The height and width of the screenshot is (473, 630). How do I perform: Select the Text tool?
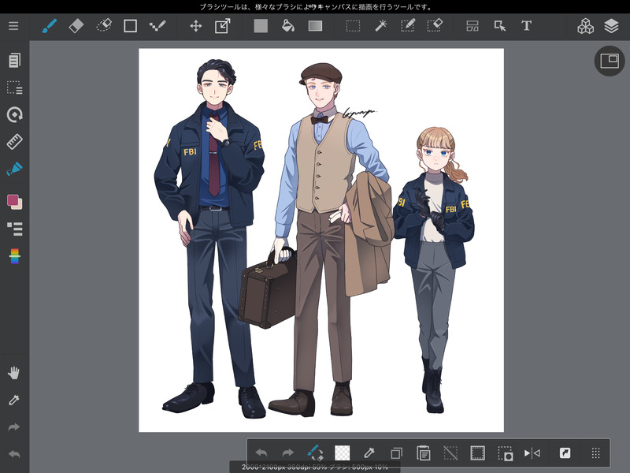pyautogui.click(x=526, y=26)
